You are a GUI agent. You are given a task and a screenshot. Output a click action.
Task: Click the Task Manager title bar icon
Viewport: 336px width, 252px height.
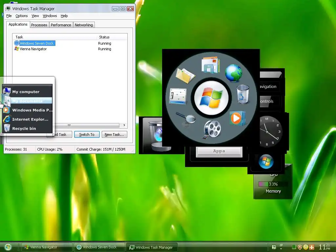point(8,9)
